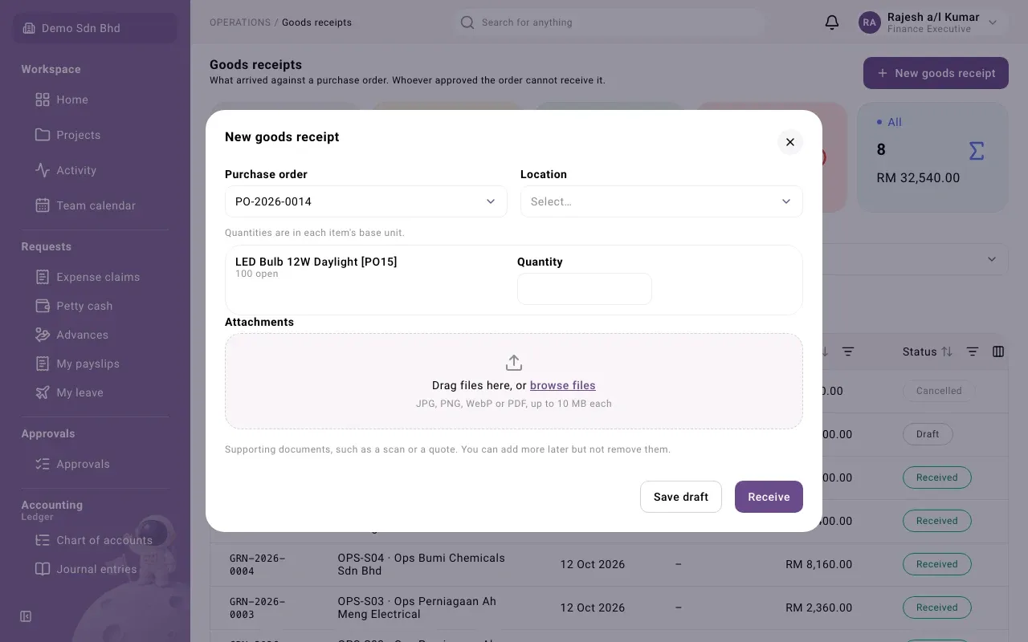This screenshot has width=1028, height=642.
Task: Open Journal entries
Action: 95,569
